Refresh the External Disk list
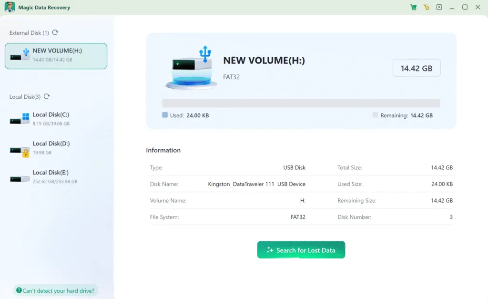This screenshot has height=299, width=488. point(54,32)
